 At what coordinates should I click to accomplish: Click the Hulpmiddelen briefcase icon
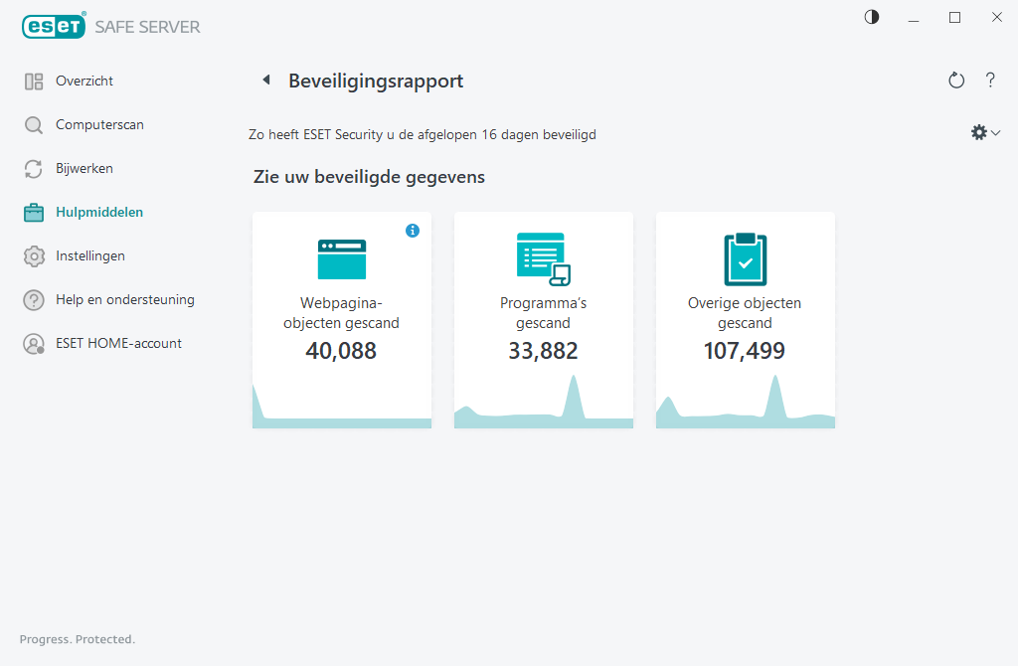point(34,213)
